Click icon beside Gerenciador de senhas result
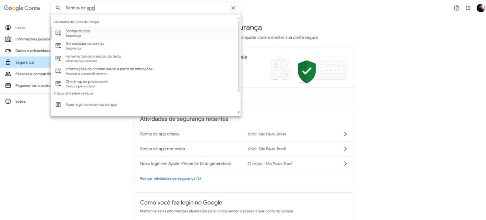 [x=58, y=46]
